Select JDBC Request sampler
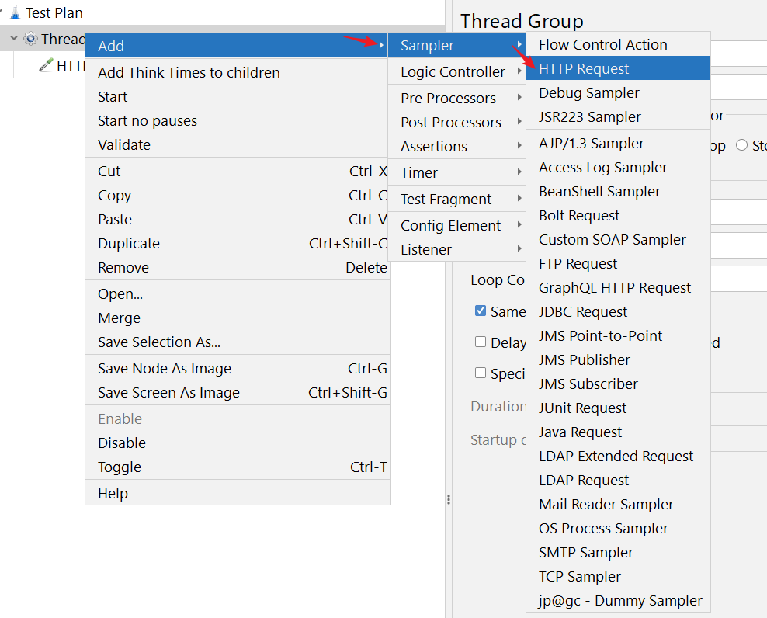 tap(583, 312)
